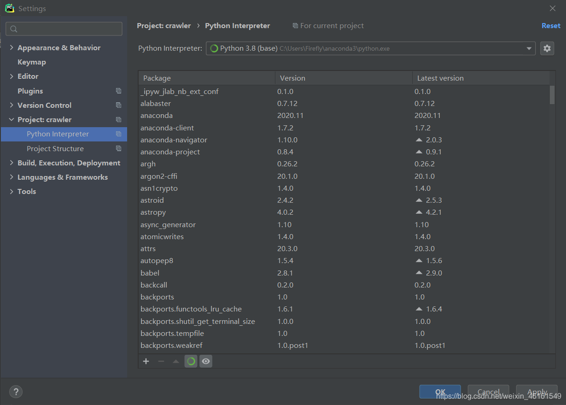The image size is (566, 405).
Task: Toggle show early releases eye icon
Action: [206, 361]
